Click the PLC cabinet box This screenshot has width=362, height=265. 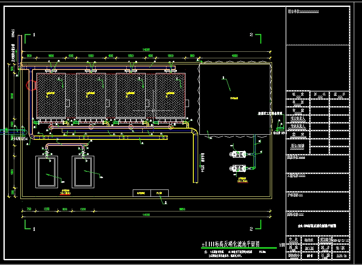pos(160,193)
